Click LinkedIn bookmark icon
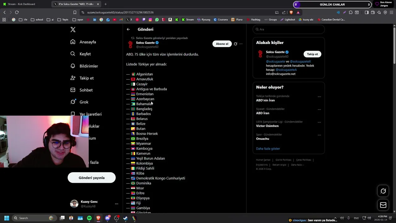Screen dimensions: 396x223 click(x=94, y=20)
